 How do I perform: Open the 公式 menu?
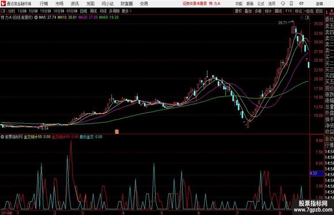pos(261,4)
